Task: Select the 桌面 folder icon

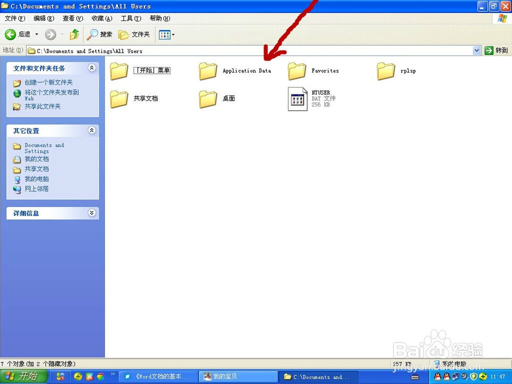Action: [x=208, y=99]
